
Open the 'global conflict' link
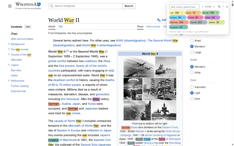57,61
